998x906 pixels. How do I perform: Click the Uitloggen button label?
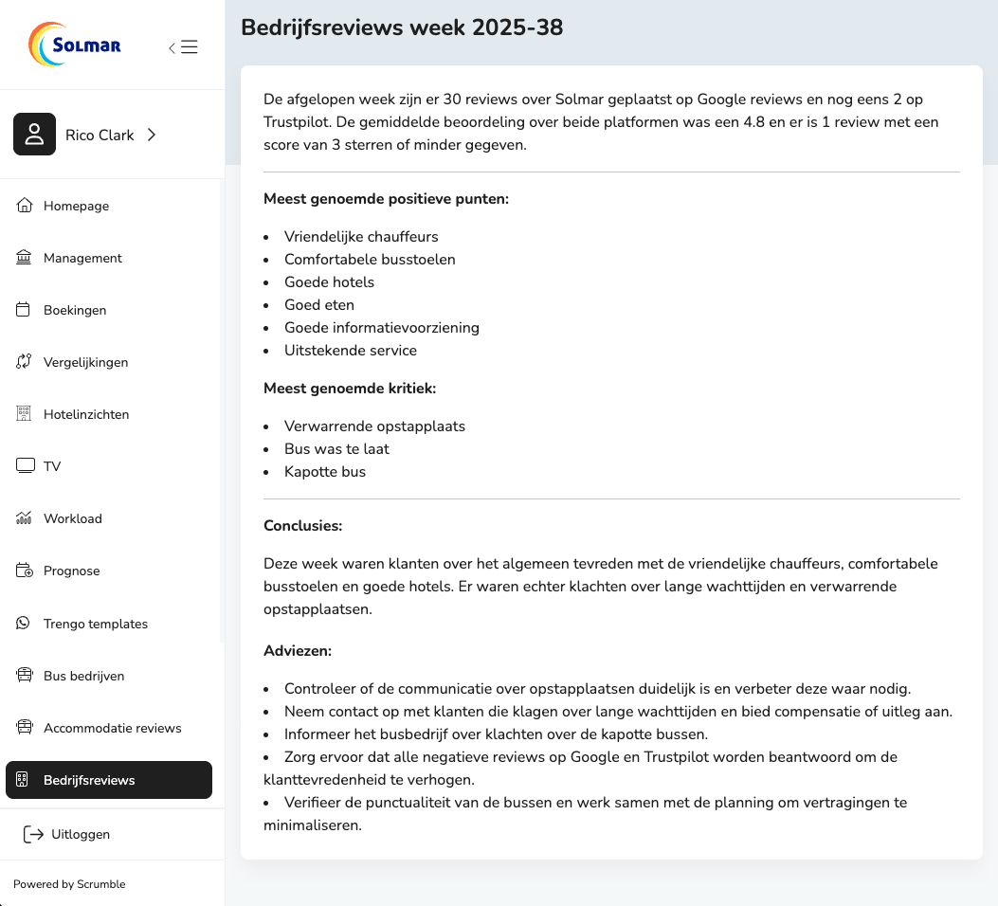tap(81, 834)
